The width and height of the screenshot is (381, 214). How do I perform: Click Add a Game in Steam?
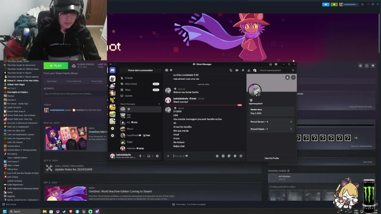pyautogui.click(x=9, y=204)
